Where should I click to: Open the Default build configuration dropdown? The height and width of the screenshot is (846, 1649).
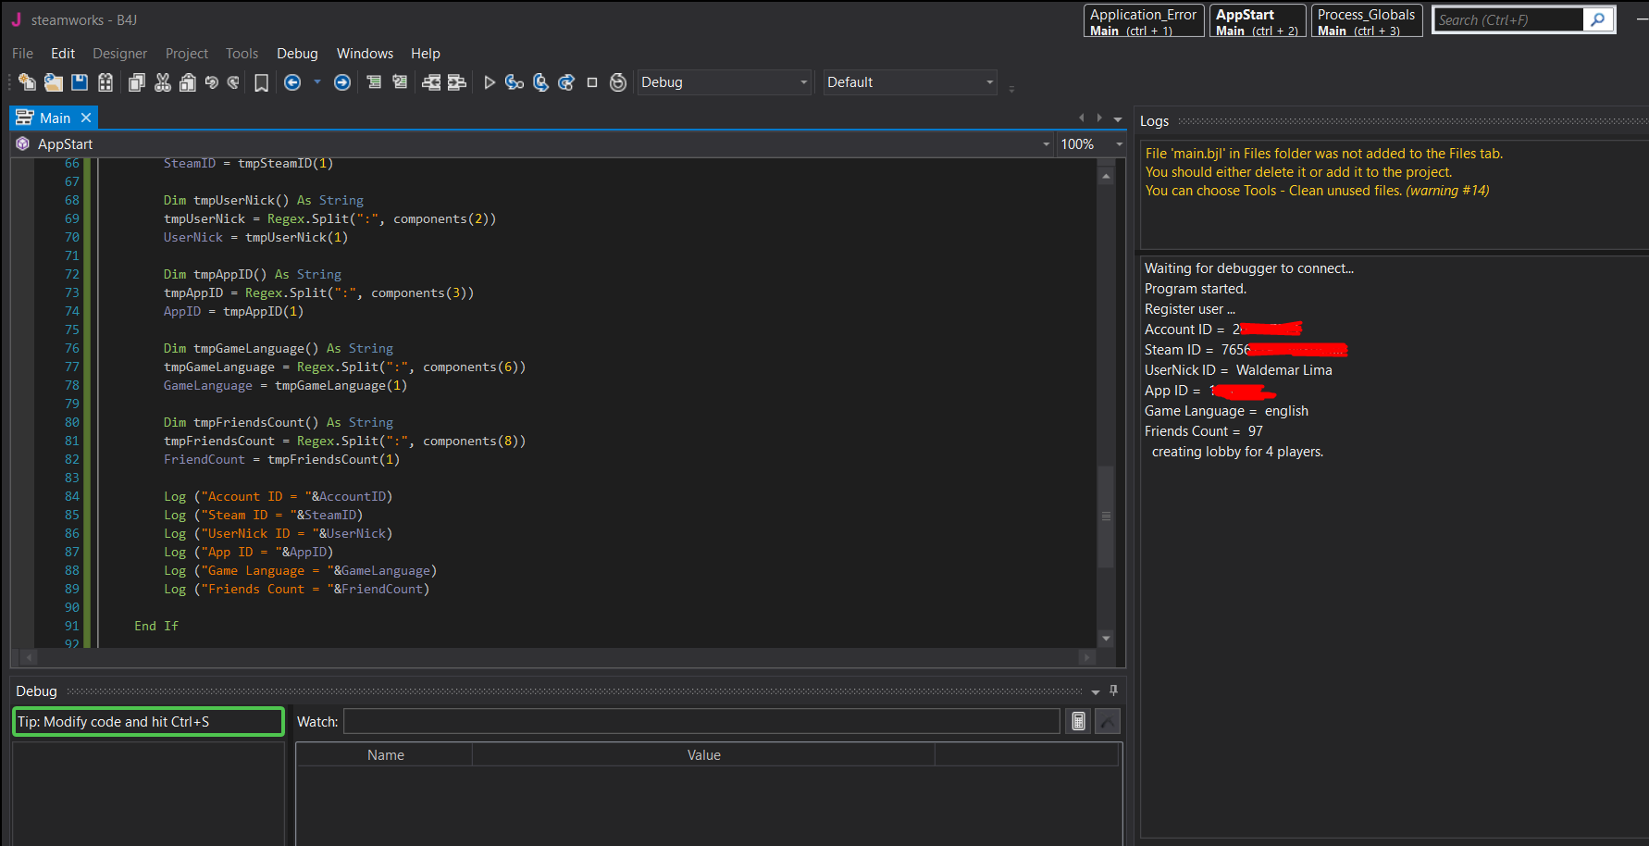coord(910,82)
